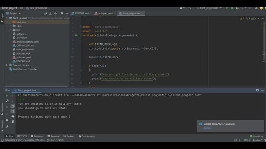Toggle soft-wrap in Run console
The image size is (266, 149).
click(x=13, y=106)
